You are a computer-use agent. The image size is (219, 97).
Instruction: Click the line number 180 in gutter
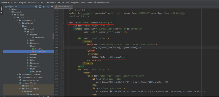[x=56, y=23]
